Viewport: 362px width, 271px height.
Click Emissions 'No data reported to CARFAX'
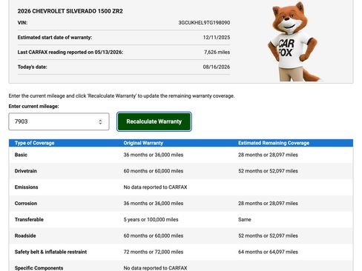(x=155, y=187)
